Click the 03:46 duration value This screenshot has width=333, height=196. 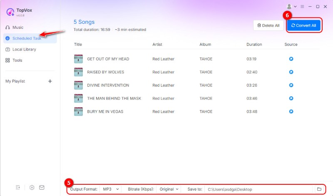pyautogui.click(x=252, y=98)
